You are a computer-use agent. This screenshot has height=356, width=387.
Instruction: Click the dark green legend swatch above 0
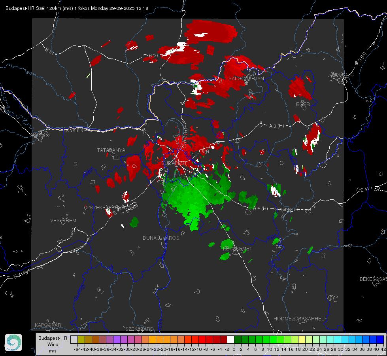pyautogui.click(x=238, y=339)
